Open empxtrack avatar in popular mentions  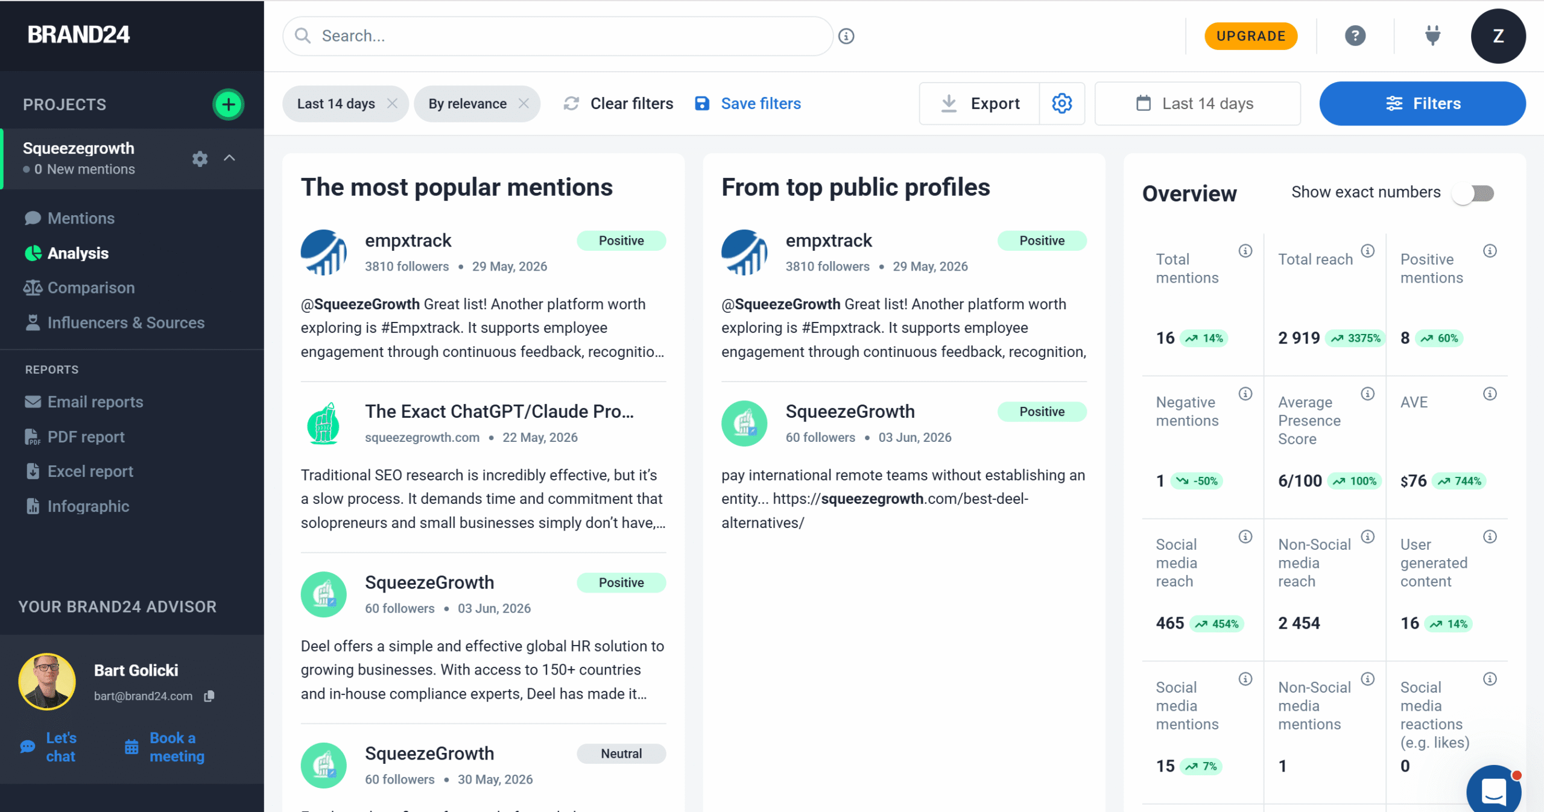coord(324,253)
